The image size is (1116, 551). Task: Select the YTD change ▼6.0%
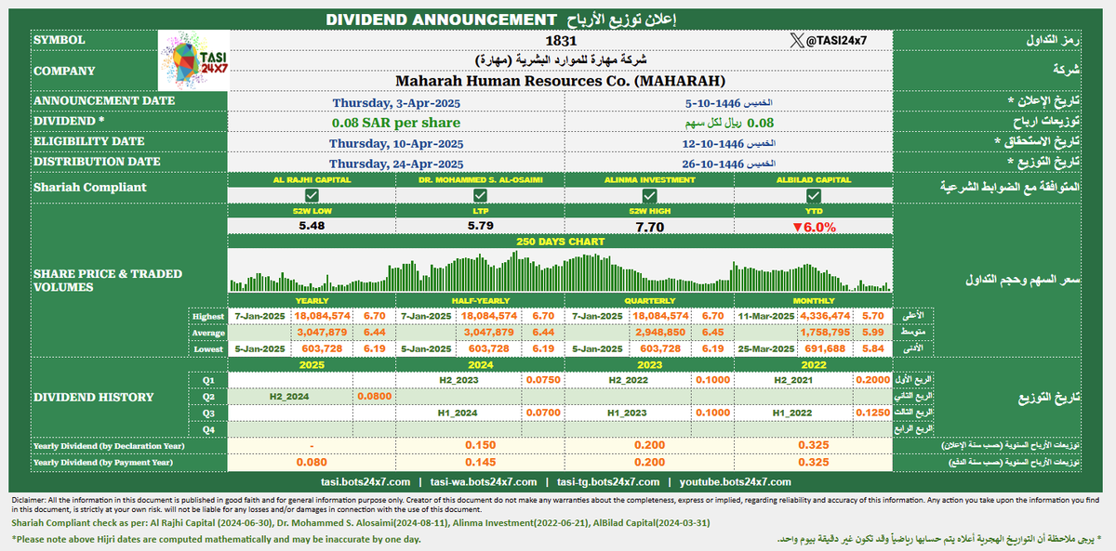814,226
